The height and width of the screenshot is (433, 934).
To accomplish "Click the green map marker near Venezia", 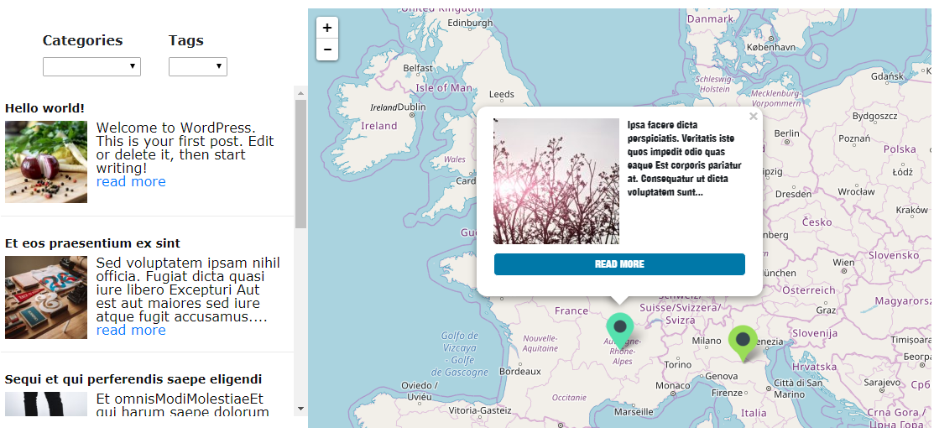I will [x=743, y=341].
